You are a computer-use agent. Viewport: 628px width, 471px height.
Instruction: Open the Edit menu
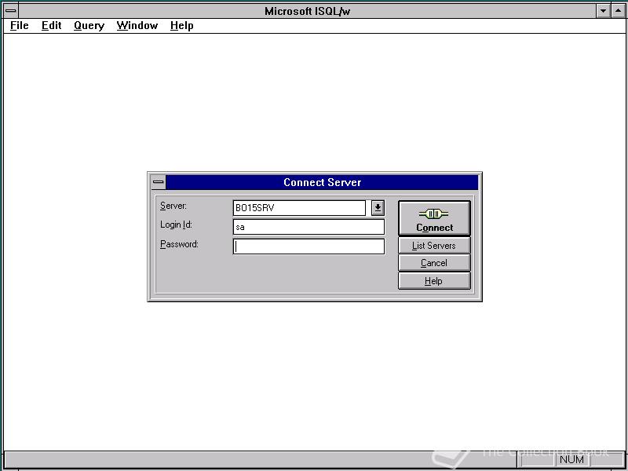pos(51,26)
